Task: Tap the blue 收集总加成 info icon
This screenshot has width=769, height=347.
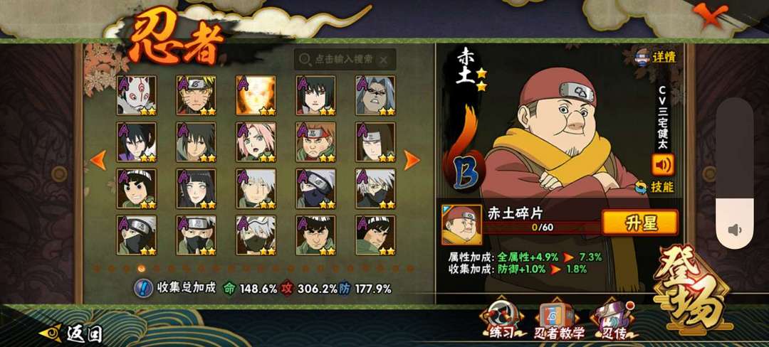Action: coord(142,288)
